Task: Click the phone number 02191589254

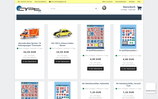Action: coord(41,2)
